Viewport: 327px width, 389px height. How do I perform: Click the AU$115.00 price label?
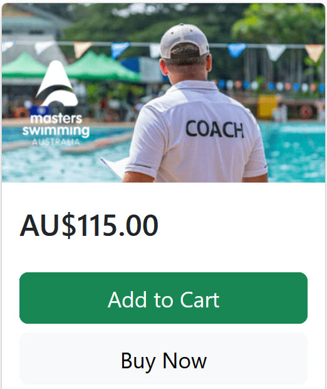point(89,225)
